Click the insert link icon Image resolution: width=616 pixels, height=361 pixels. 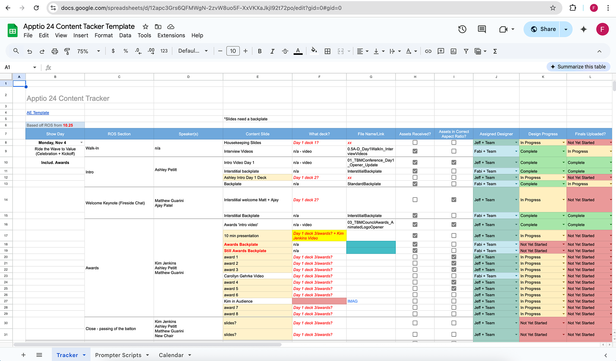click(428, 51)
